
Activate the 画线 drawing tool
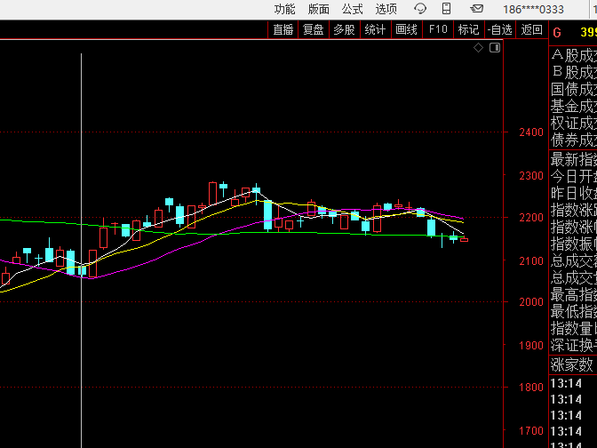coord(406,29)
